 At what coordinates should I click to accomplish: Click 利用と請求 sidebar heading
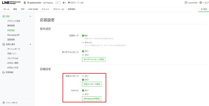tap(10, 44)
